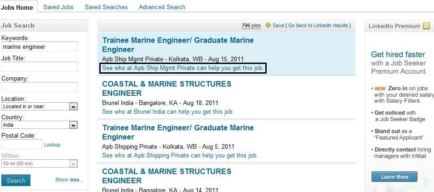Click the Learn More button
Image resolution: width=434 pixels, height=192 pixels.
pyautogui.click(x=394, y=177)
